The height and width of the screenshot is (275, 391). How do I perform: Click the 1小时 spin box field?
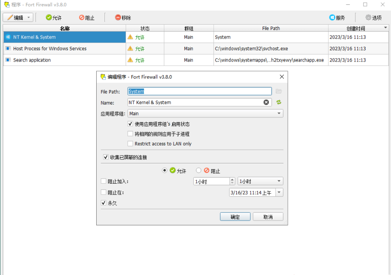(211, 181)
